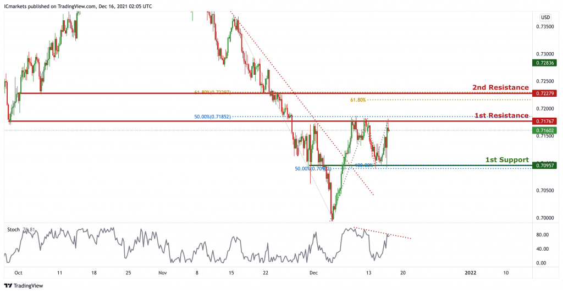Click the 40.00 stochastic scale label

coord(542,249)
